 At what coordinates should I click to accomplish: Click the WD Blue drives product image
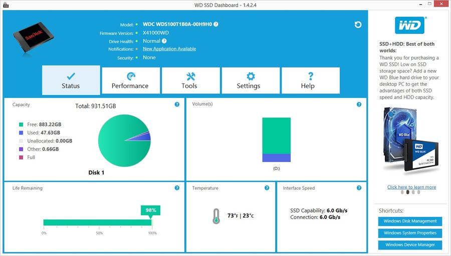(x=411, y=140)
